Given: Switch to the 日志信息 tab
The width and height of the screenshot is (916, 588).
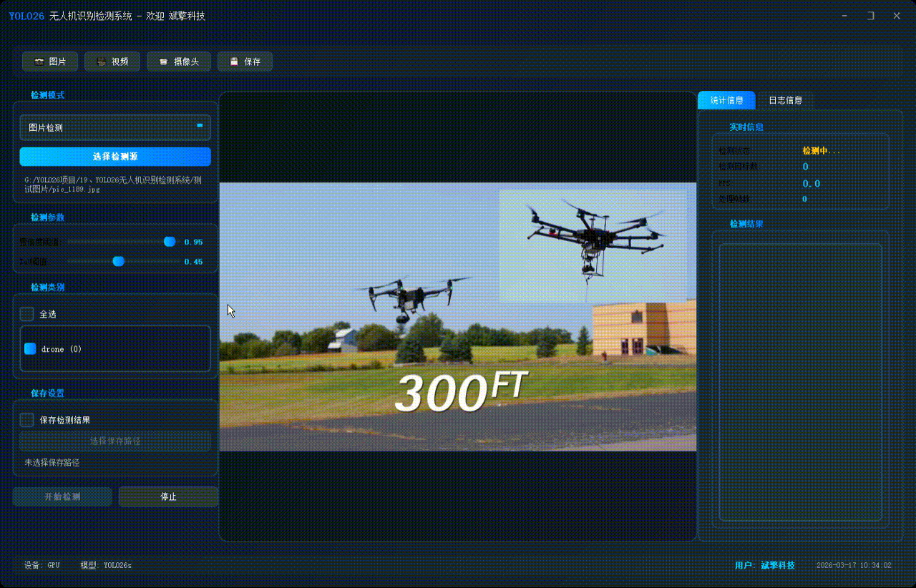Looking at the screenshot, I should coord(785,100).
